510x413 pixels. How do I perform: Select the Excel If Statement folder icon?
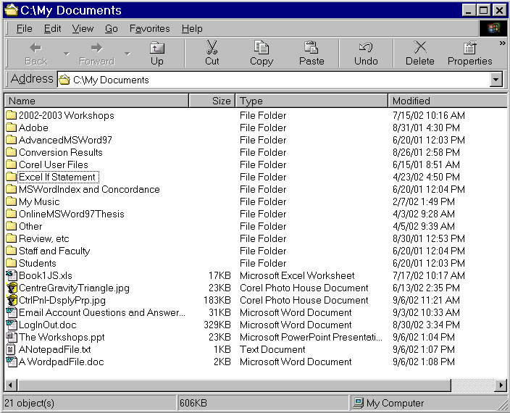[12, 177]
